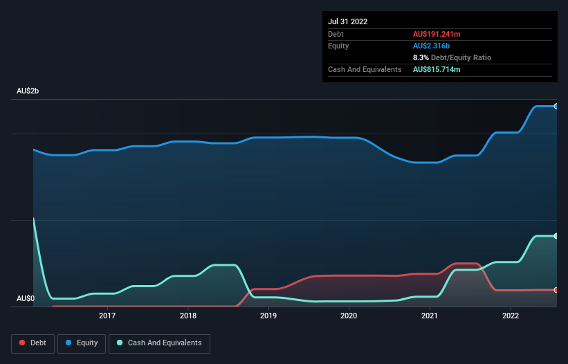Select the Equity endpoint marker at Jul 2022
Screen dimensions: 568x364
556,107
